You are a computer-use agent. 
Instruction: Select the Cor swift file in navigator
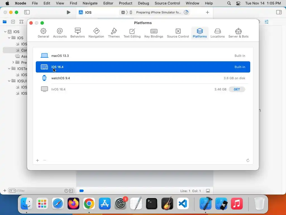point(15,50)
